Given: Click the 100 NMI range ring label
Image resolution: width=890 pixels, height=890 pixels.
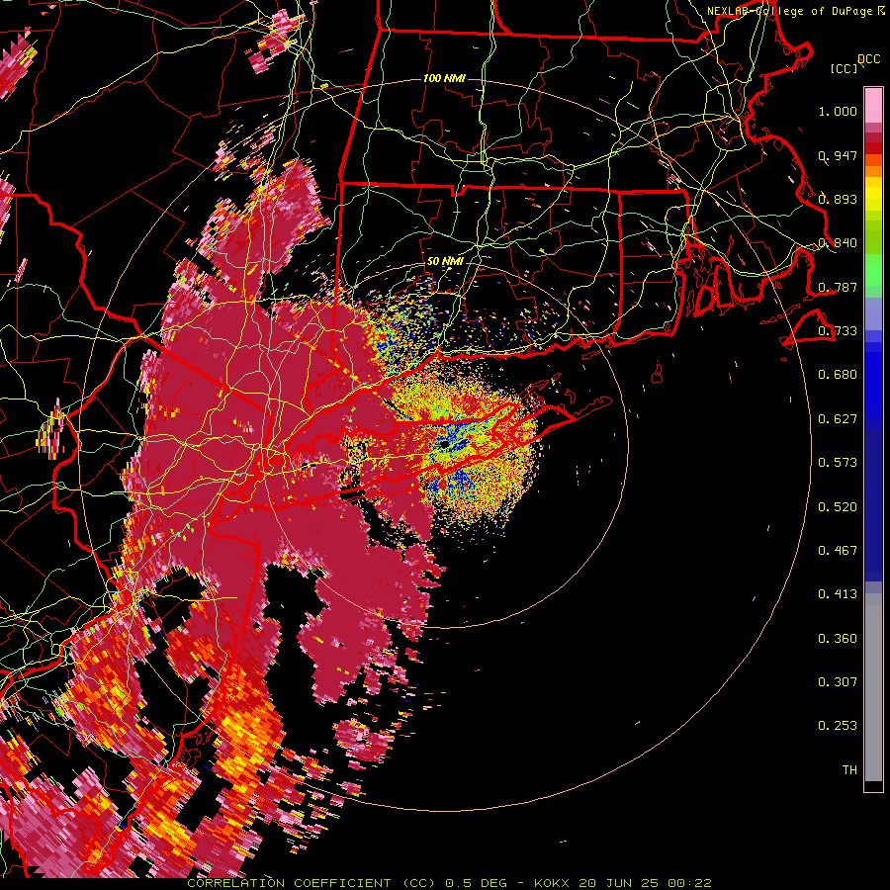Looking at the screenshot, I should tap(444, 78).
